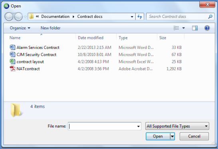218x149 pixels.
Task: Open the File name history dropdown arrow
Action: coord(138,126)
